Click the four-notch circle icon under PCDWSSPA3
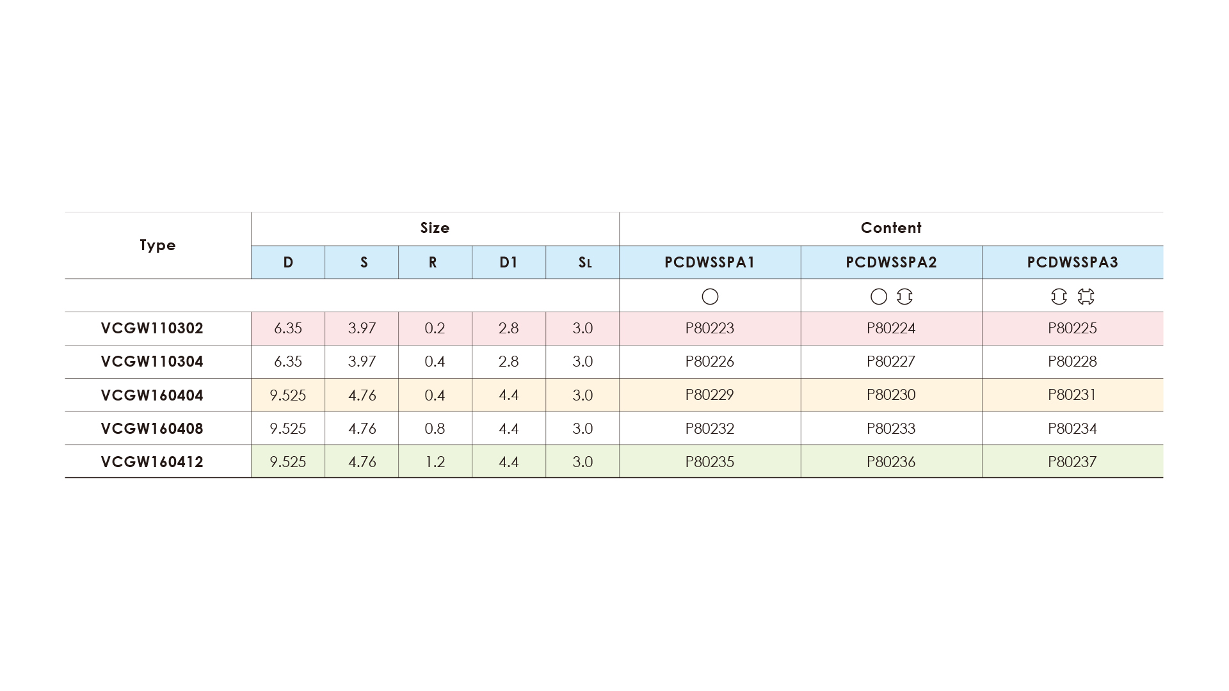Screen dimensions: 1229x691 pos(1086,296)
